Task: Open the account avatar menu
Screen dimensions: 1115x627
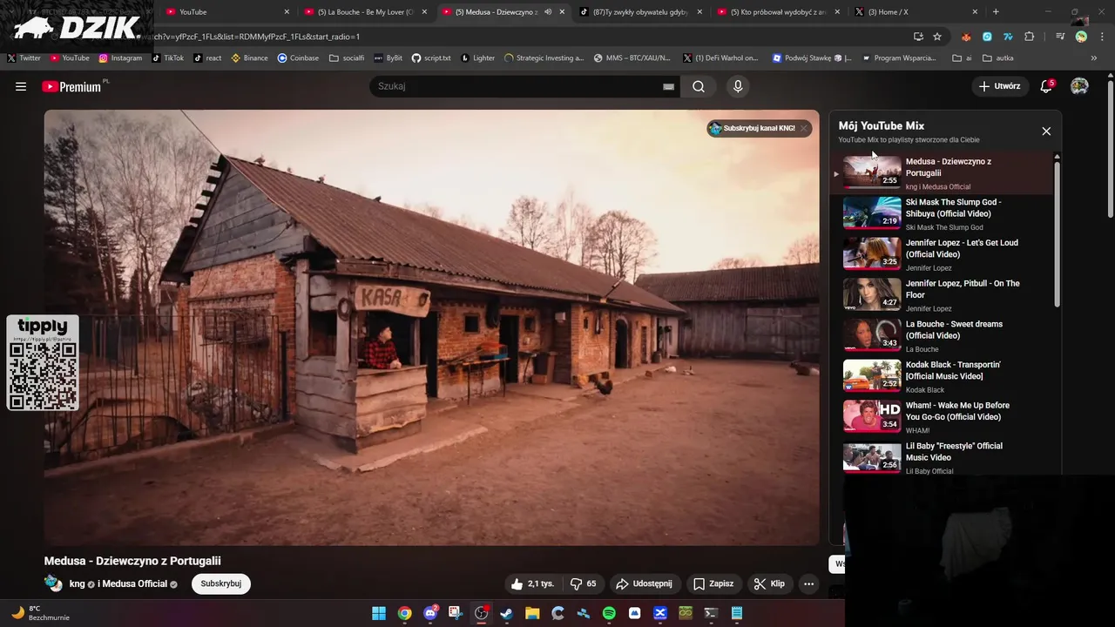Action: pos(1079,86)
